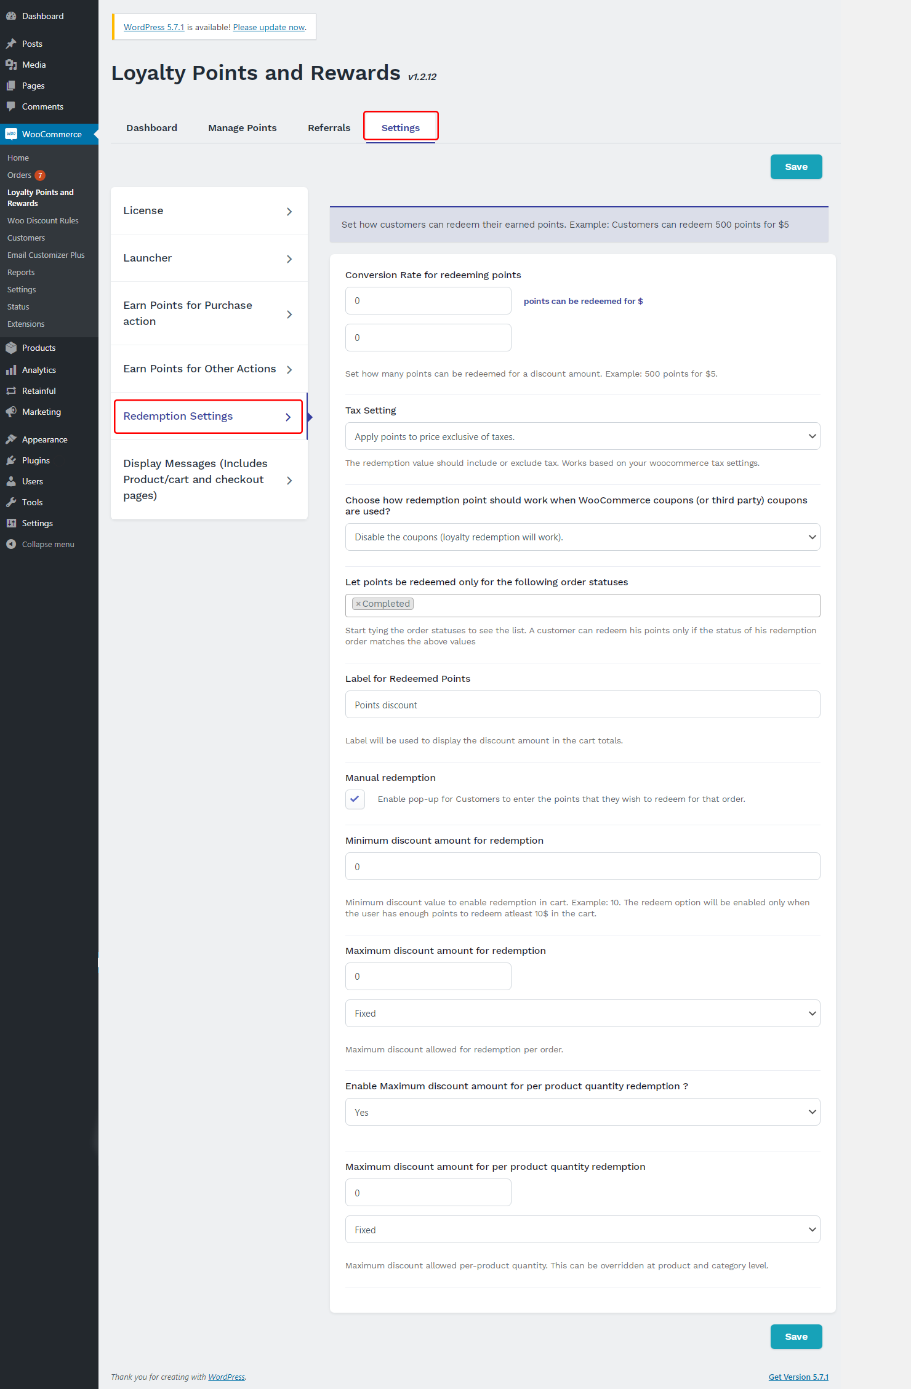Click the Marketing megaphone icon

pyautogui.click(x=11, y=412)
